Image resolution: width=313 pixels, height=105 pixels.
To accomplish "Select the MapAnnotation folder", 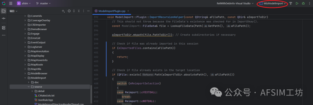I will [40, 51].
